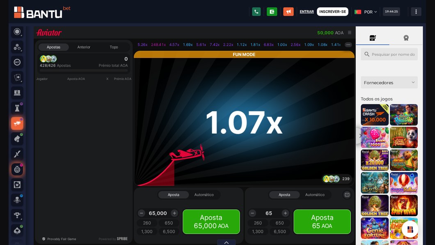
Task: Open the cannon sidebar icon
Action: pos(17,139)
